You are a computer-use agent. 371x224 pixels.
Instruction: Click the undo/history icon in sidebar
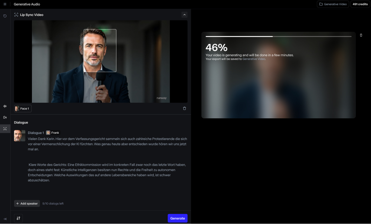point(5,16)
